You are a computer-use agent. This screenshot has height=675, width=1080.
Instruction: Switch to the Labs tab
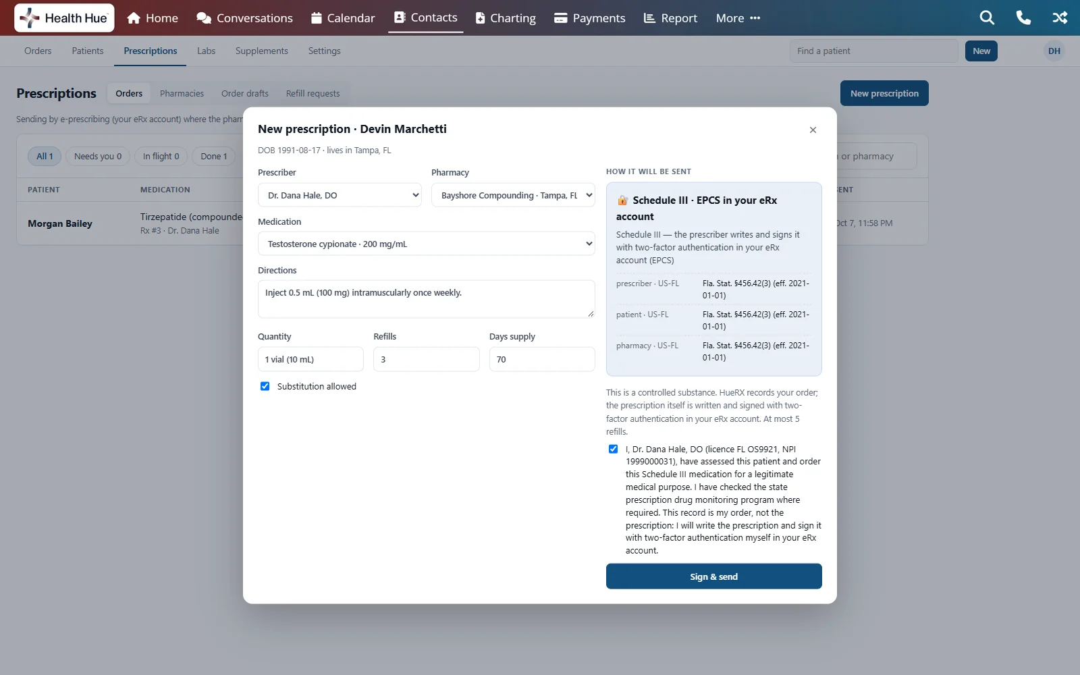(206, 51)
